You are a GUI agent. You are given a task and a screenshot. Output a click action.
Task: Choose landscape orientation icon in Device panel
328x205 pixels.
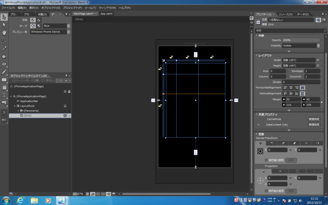(x=39, y=20)
